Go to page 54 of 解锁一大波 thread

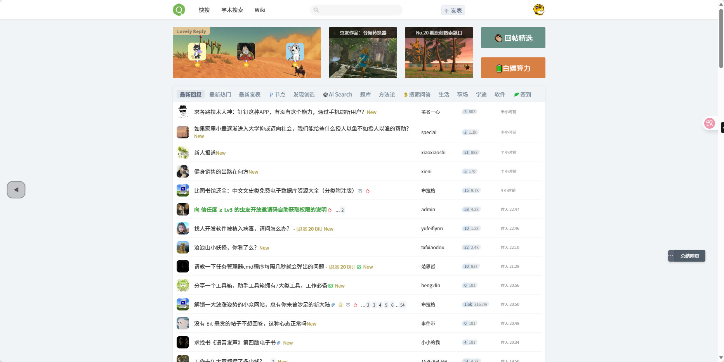(403, 305)
